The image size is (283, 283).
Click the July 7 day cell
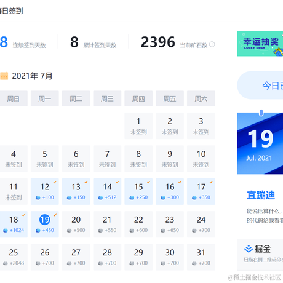click(x=107, y=159)
